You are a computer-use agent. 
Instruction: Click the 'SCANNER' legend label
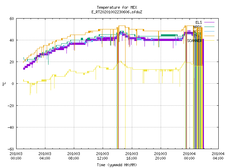click(x=194, y=41)
